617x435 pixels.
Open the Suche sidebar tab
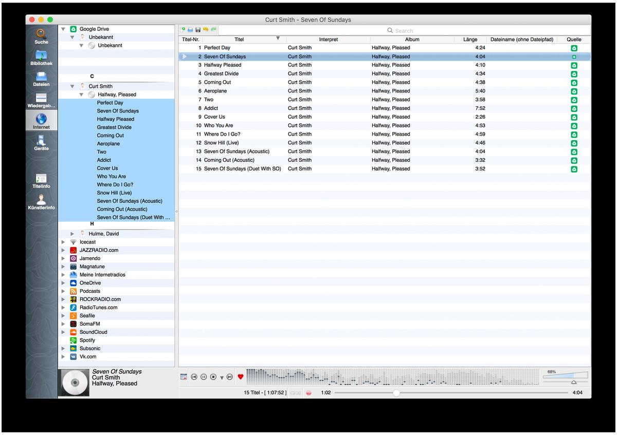(41, 35)
